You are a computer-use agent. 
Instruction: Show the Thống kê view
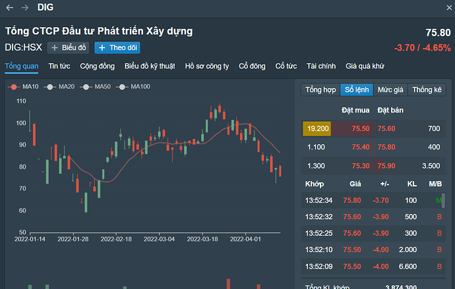pyautogui.click(x=425, y=90)
